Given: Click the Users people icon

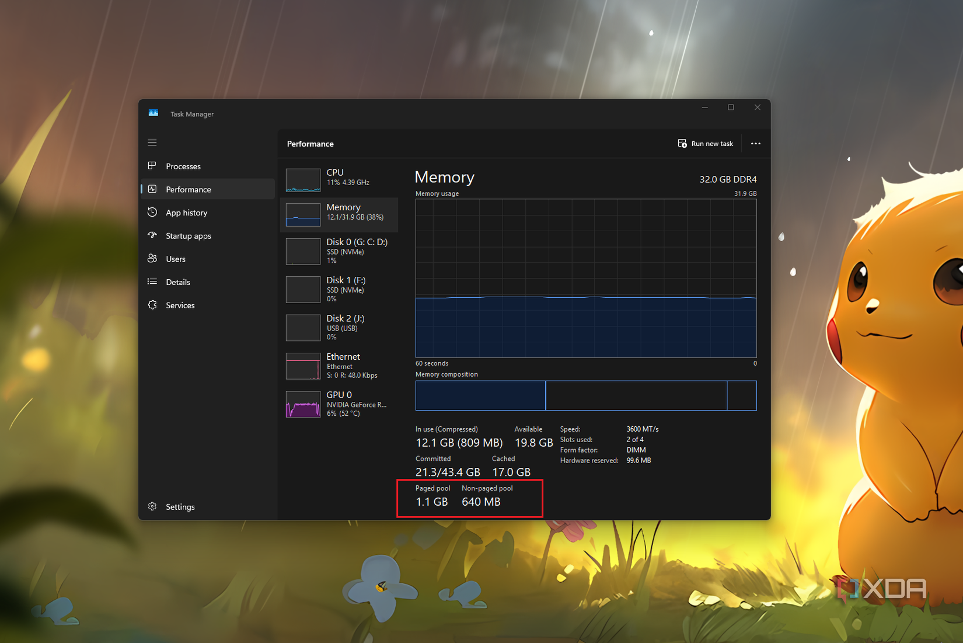Looking at the screenshot, I should 152,259.
